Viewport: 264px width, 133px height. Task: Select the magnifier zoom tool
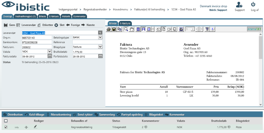[126, 29]
